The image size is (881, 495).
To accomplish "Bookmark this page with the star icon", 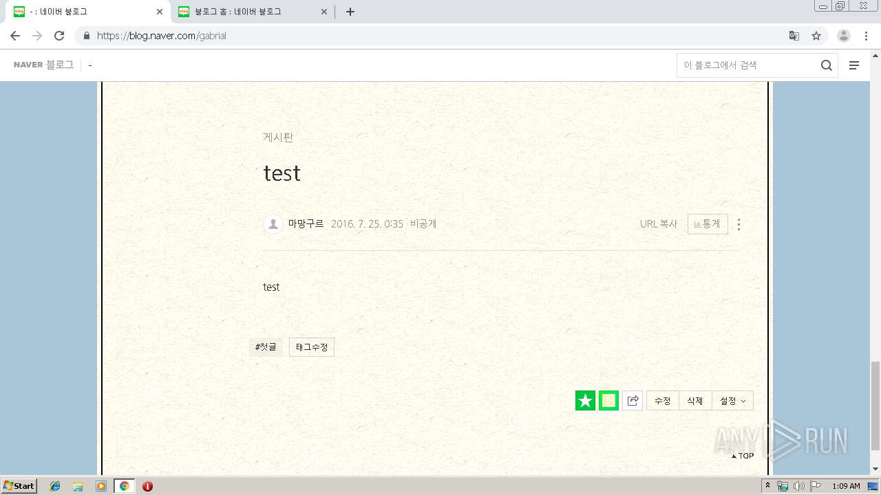I will tap(816, 36).
